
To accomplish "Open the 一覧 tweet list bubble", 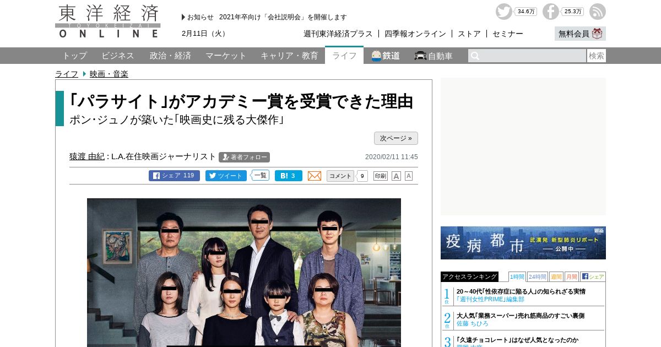I will point(260,176).
